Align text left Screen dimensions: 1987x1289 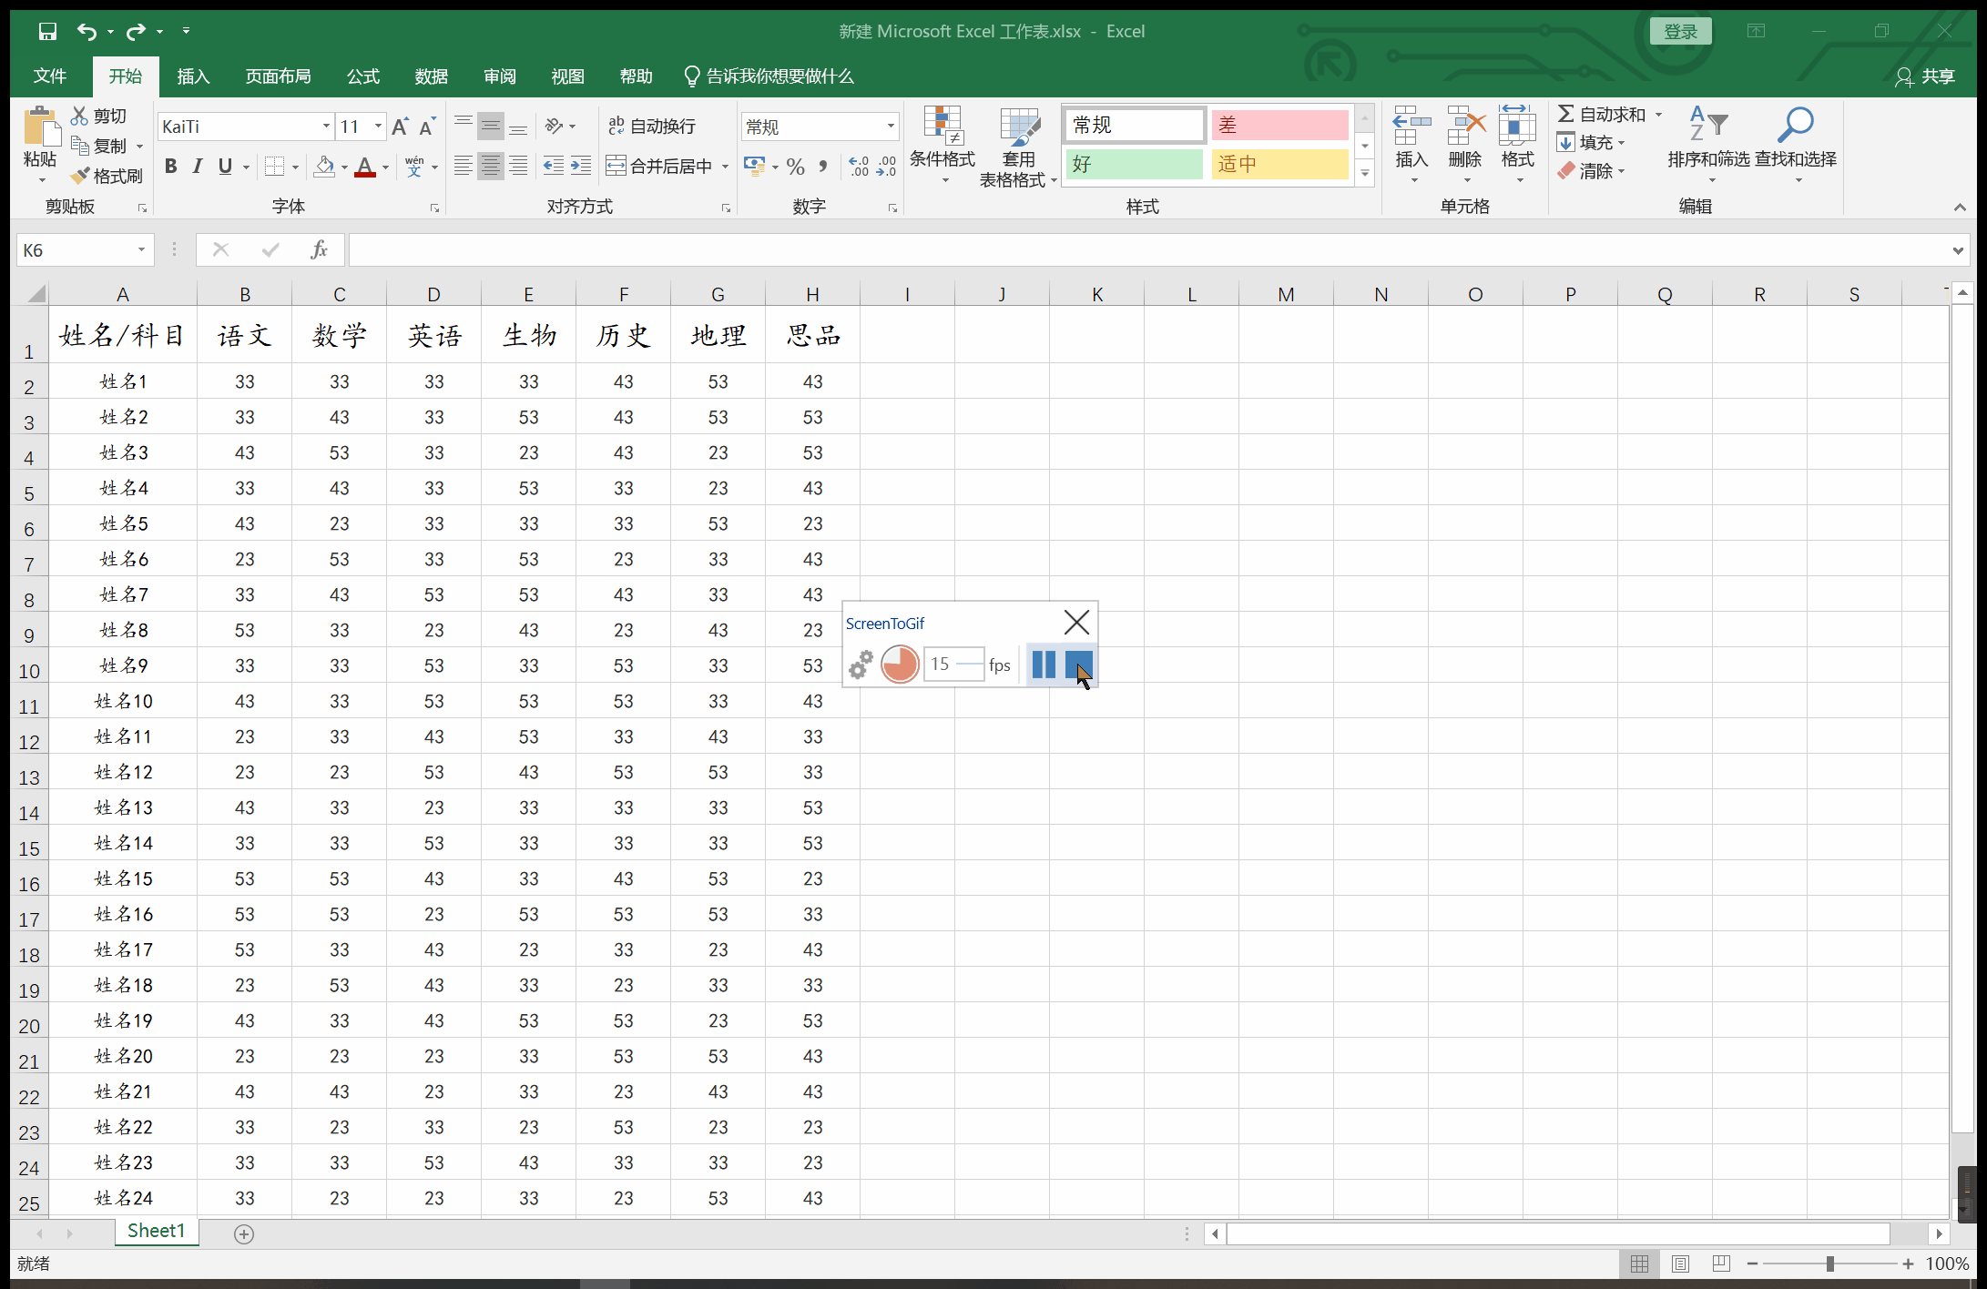pyautogui.click(x=463, y=166)
